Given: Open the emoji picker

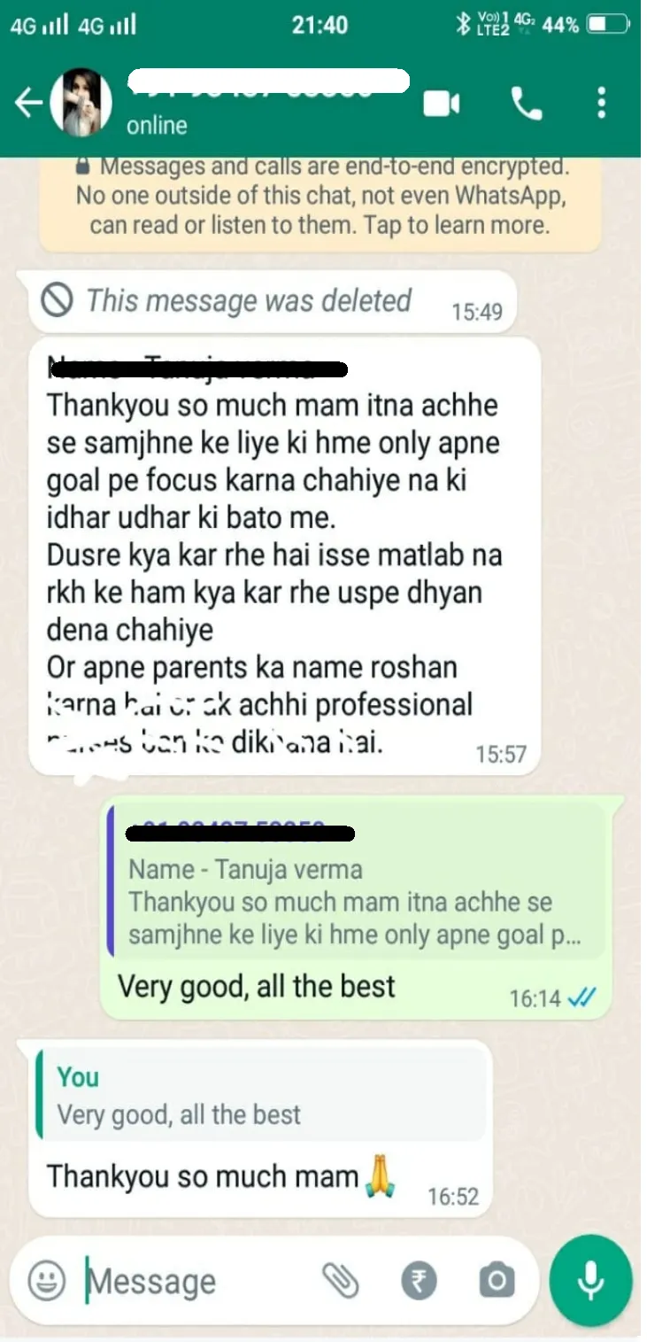Looking at the screenshot, I should [x=47, y=1280].
